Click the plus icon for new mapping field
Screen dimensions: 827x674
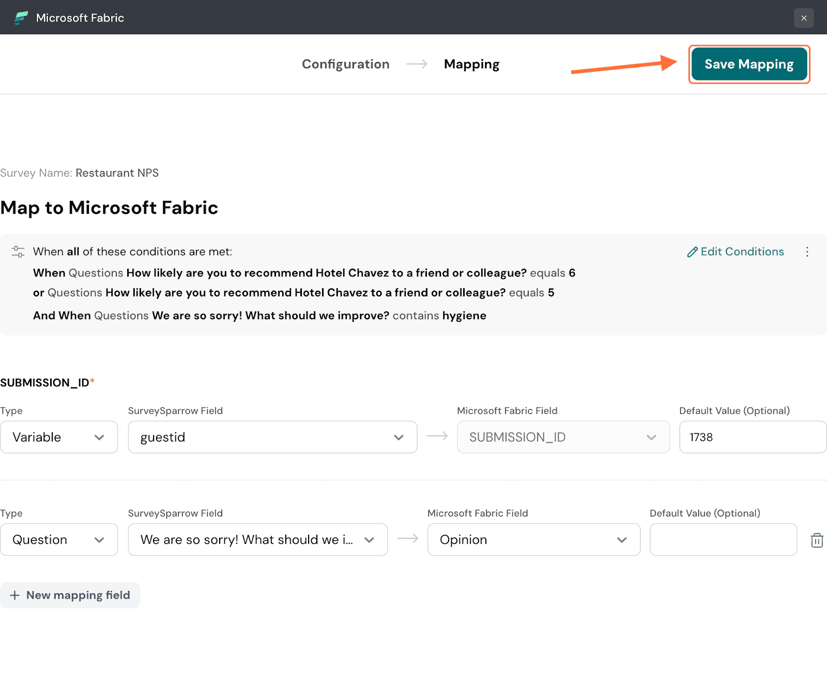(x=15, y=595)
